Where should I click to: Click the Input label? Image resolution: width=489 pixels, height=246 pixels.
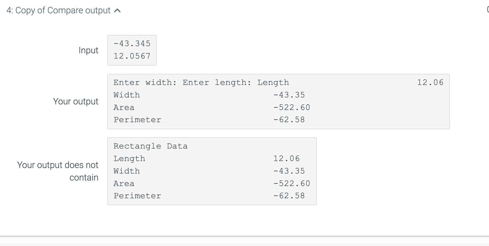88,50
